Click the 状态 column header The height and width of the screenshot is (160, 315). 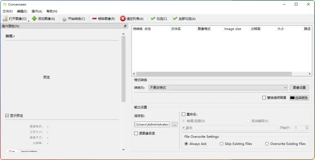(148, 29)
